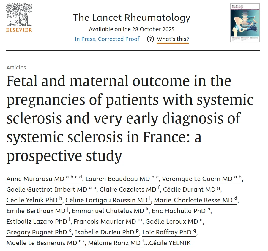The height and width of the screenshot is (251, 268).
Task: Click author Eric Hachulla PhD
Action: (179, 211)
